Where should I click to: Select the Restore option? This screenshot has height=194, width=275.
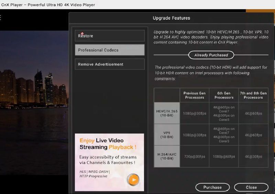[110, 36]
